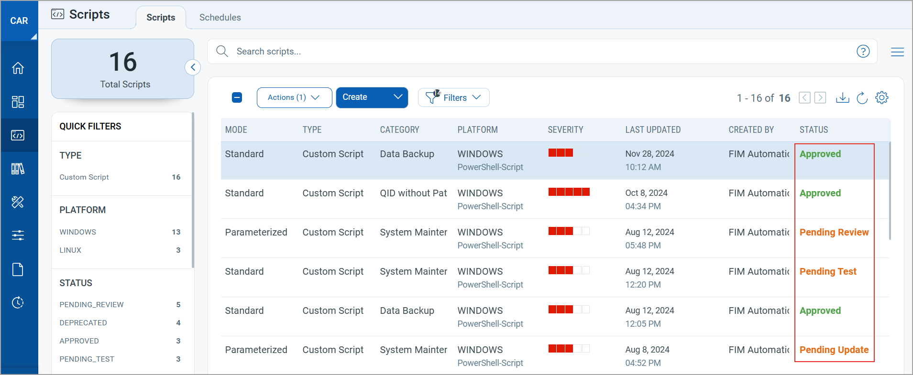
Task: Select the Scripts code icon in sidebar
Action: 18,135
